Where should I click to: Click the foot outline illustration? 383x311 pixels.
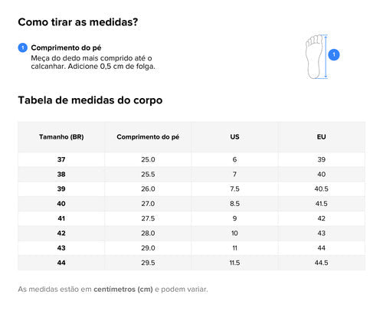pos(315,57)
